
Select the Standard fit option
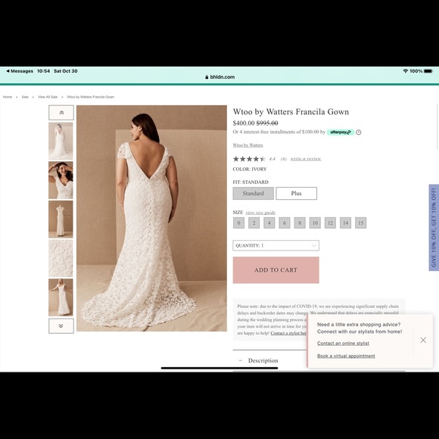253,194
